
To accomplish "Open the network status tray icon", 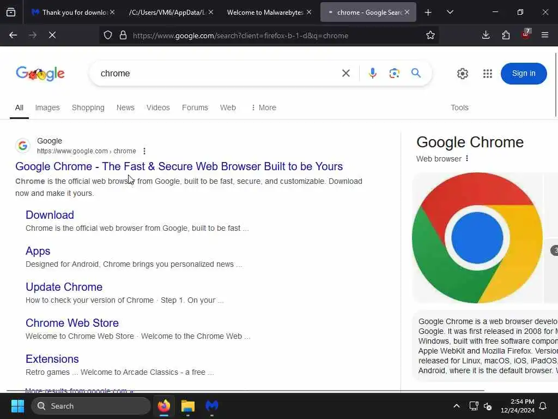I will point(474,406).
